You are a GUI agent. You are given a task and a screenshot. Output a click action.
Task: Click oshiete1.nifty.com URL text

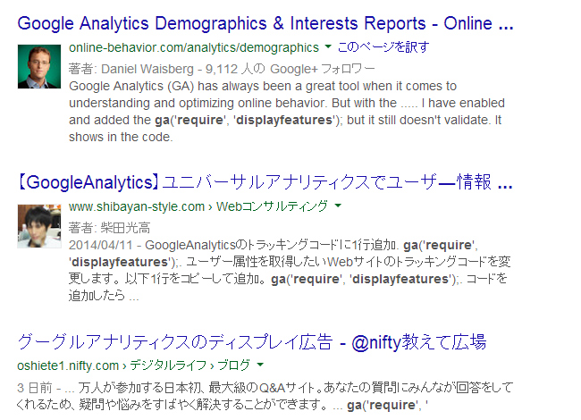tap(68, 365)
